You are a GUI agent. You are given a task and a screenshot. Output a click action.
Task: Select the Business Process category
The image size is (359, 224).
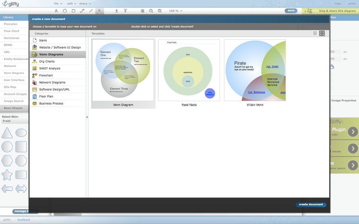tap(58, 103)
